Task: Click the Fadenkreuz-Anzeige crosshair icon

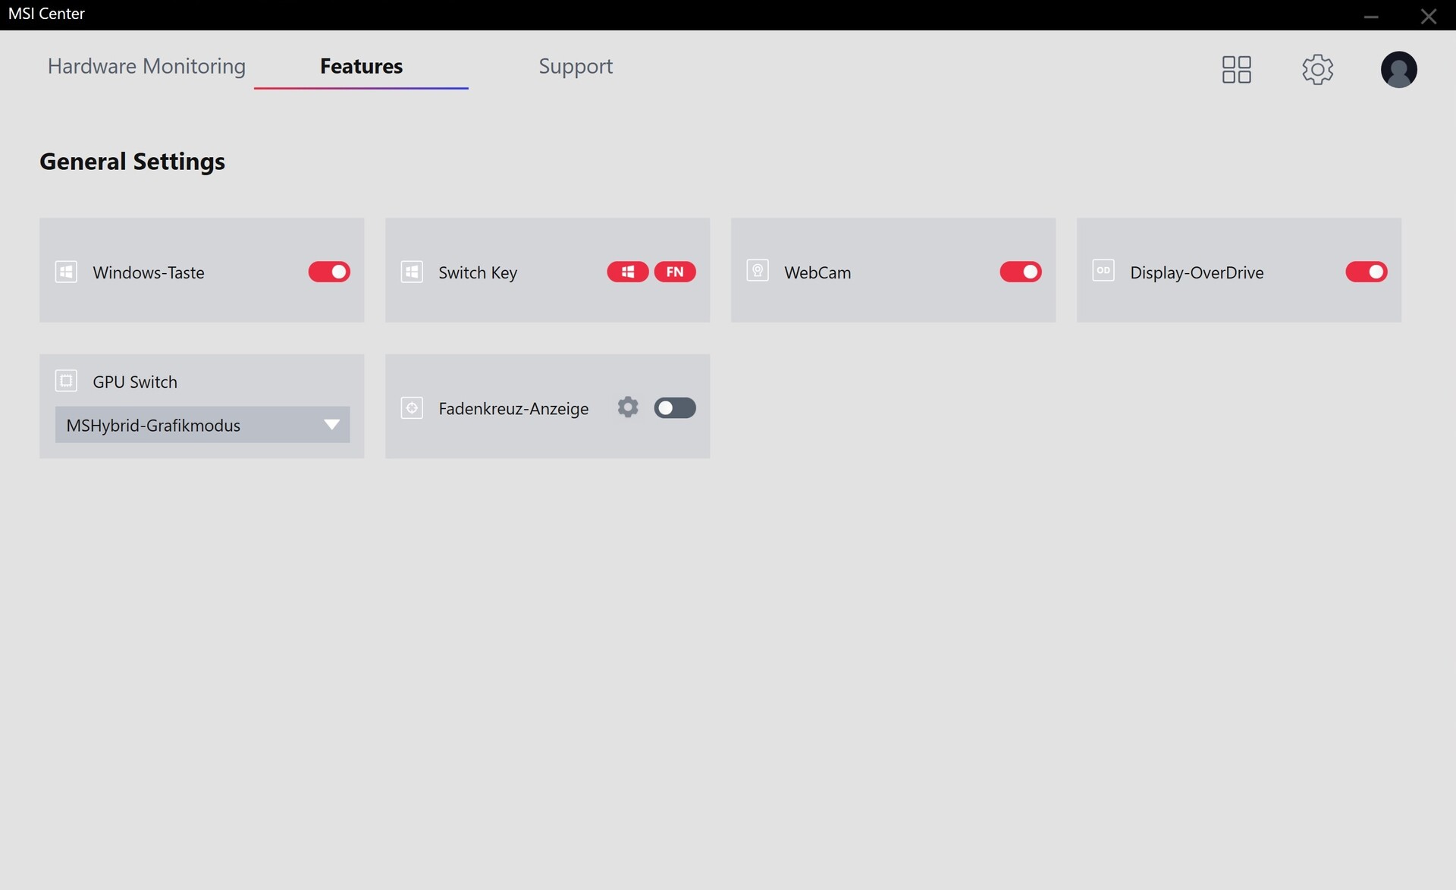Action: point(412,408)
